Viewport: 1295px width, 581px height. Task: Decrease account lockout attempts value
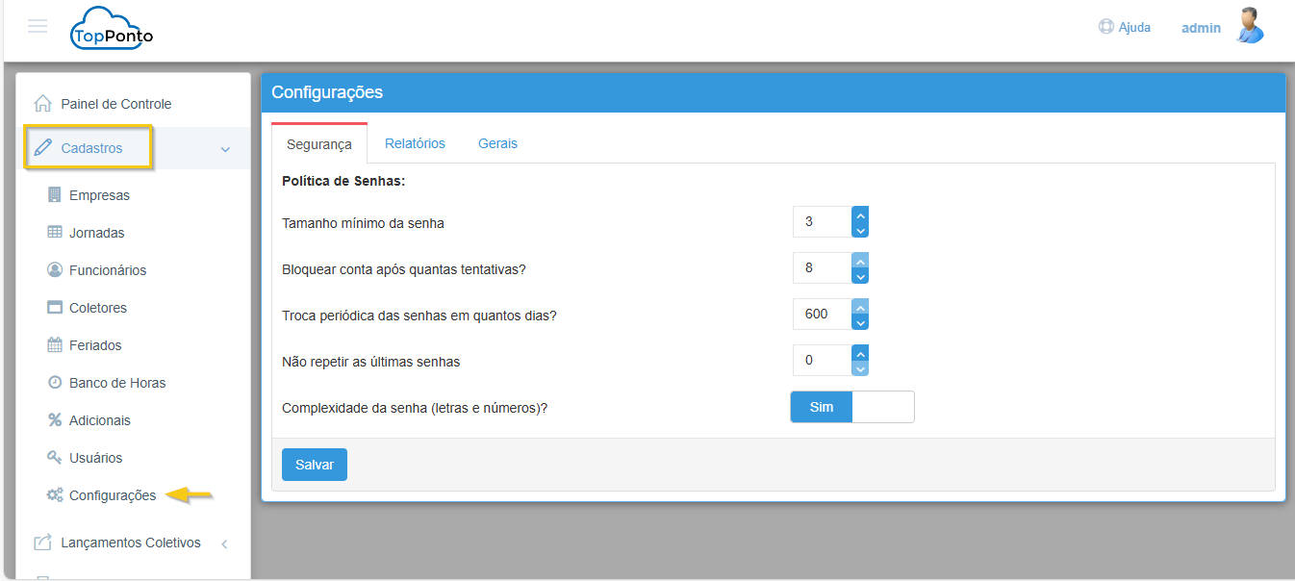coord(860,276)
